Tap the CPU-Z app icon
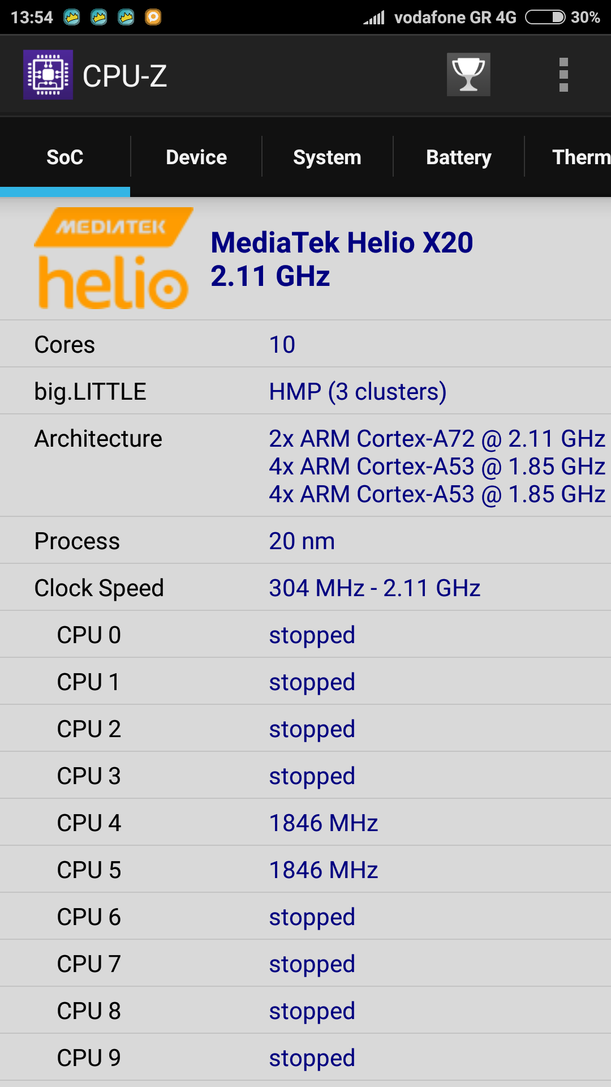Viewport: 611px width, 1087px height. 48,75
